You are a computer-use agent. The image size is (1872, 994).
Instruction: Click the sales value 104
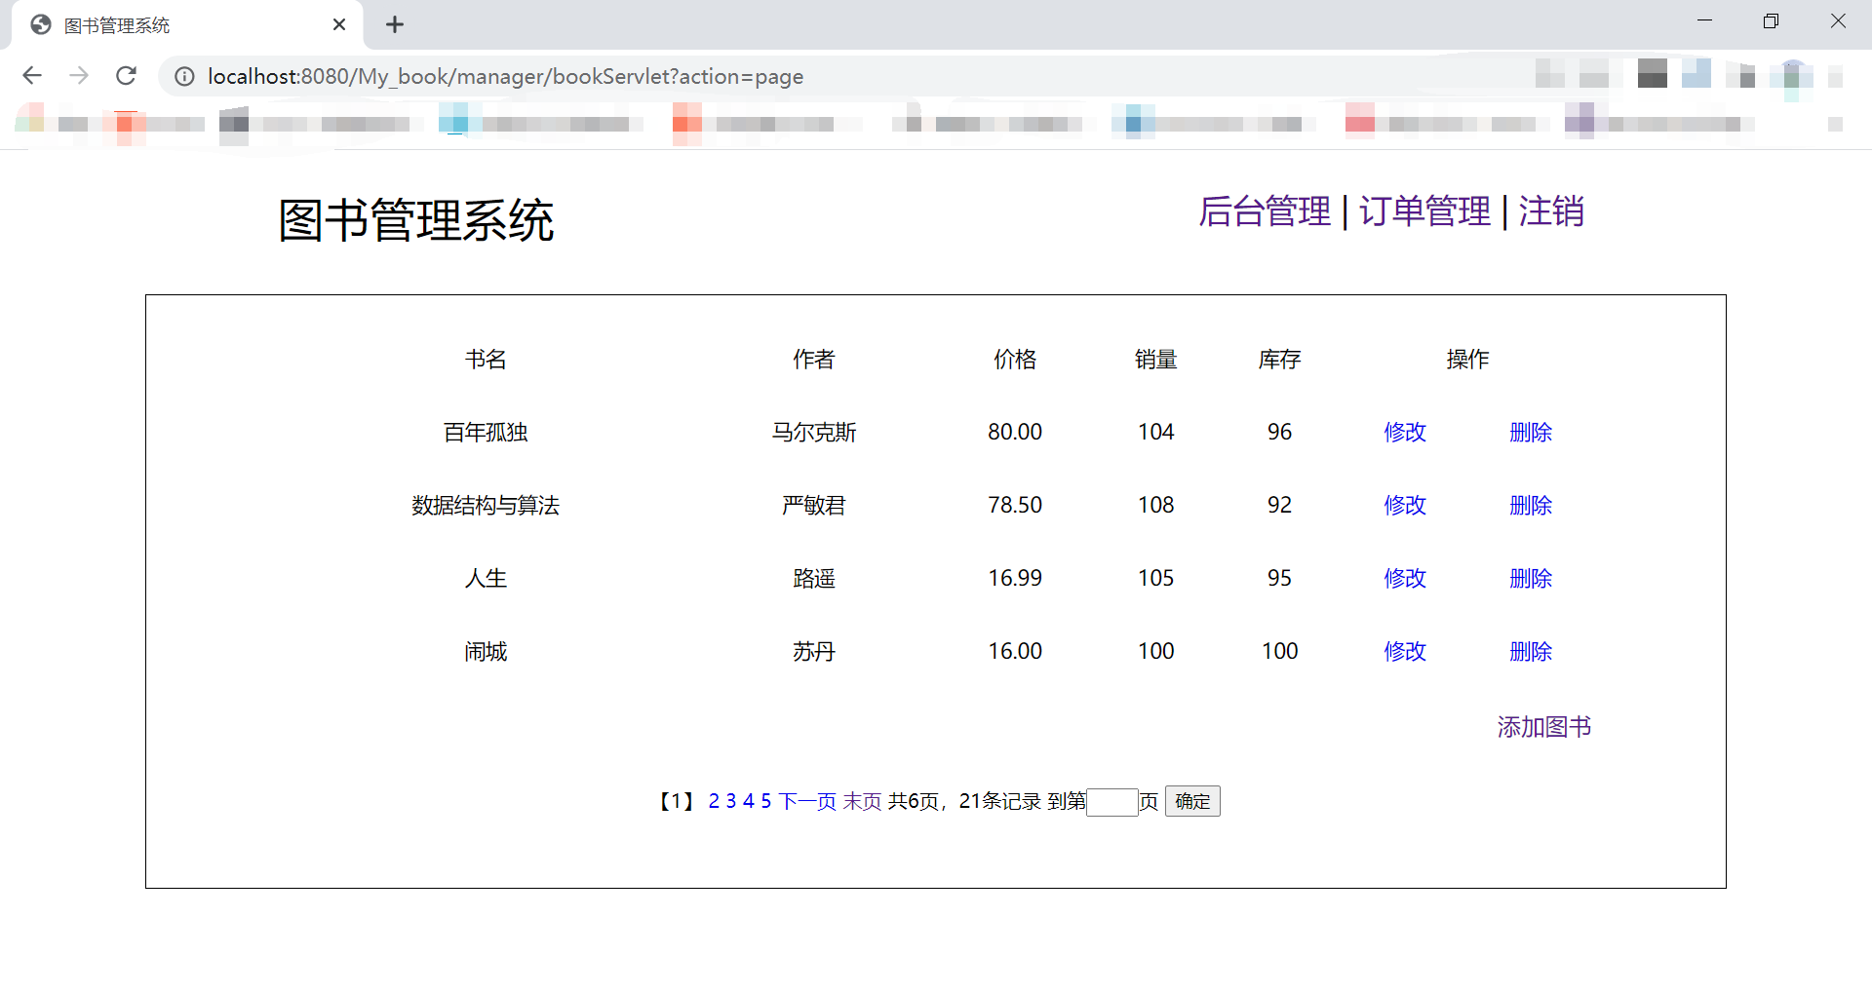pyautogui.click(x=1156, y=432)
